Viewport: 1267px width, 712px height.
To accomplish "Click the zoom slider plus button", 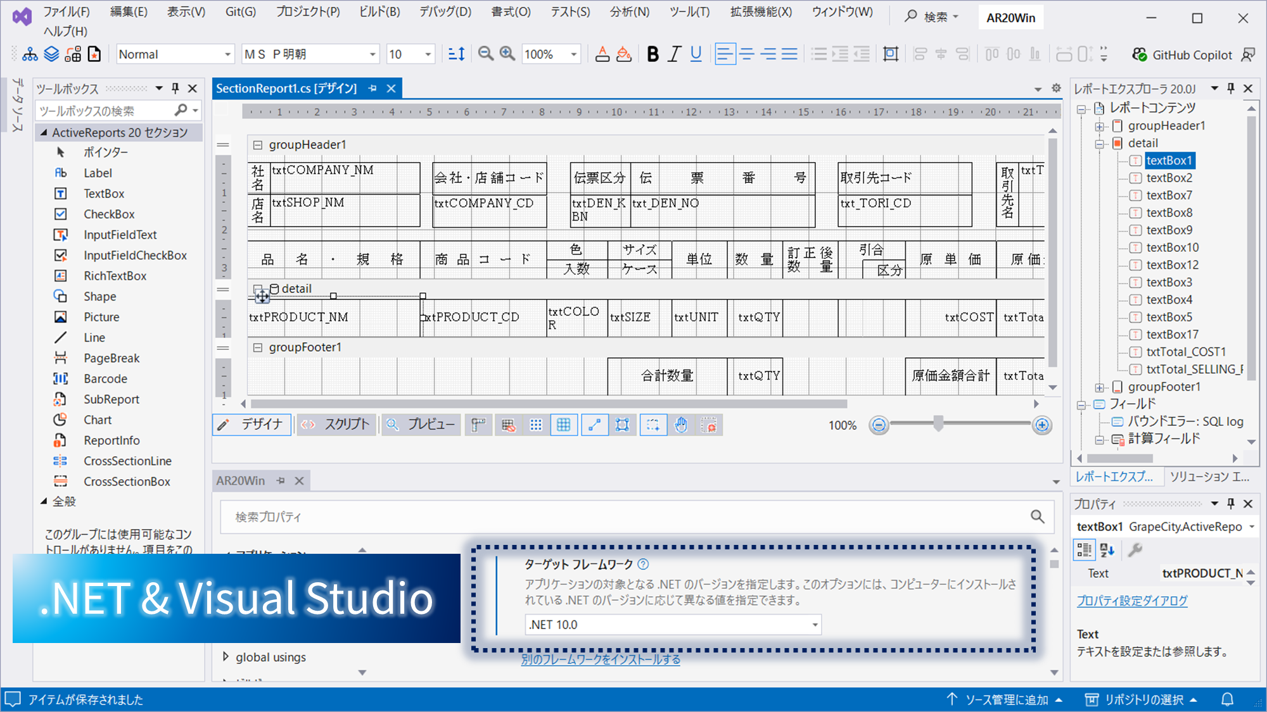I will click(x=1042, y=425).
